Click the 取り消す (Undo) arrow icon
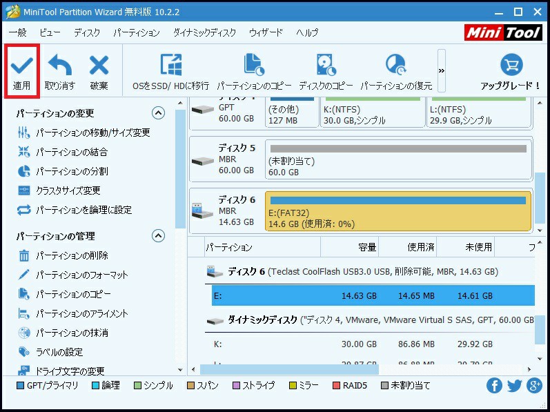This screenshot has height=412, width=550. click(59, 66)
